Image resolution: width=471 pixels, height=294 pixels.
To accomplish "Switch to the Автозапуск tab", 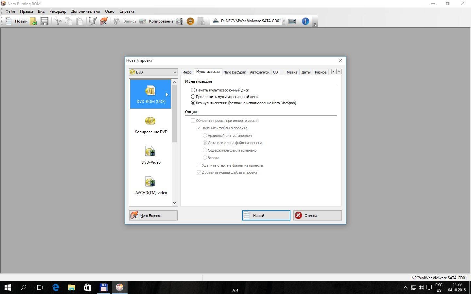I will coord(259,72).
